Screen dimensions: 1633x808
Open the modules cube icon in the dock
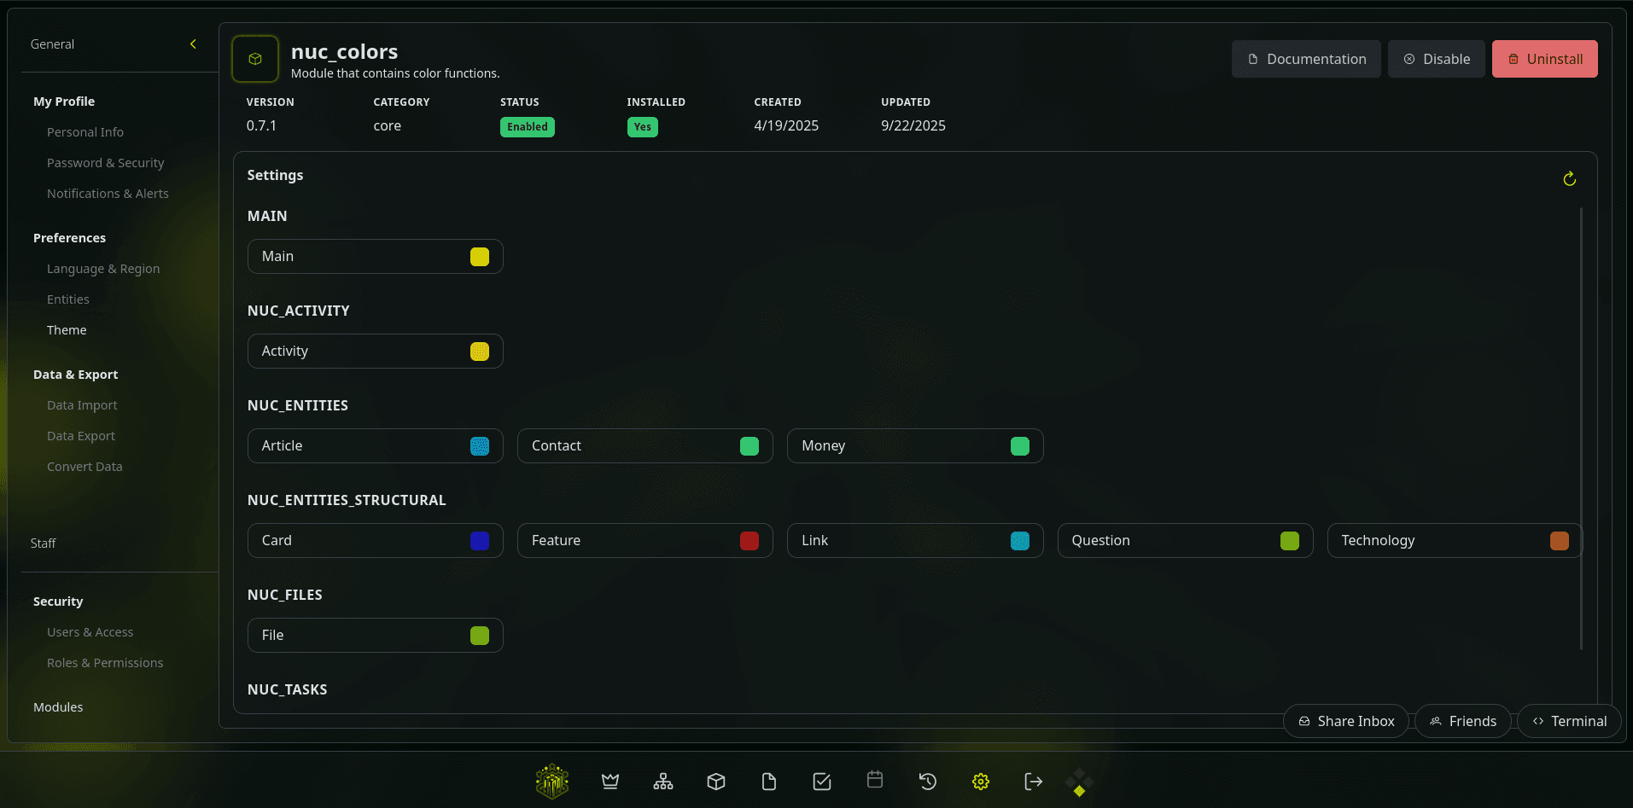coord(715,781)
